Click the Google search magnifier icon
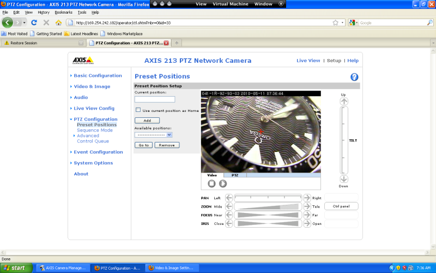This screenshot has height=273, width=436. [x=429, y=22]
